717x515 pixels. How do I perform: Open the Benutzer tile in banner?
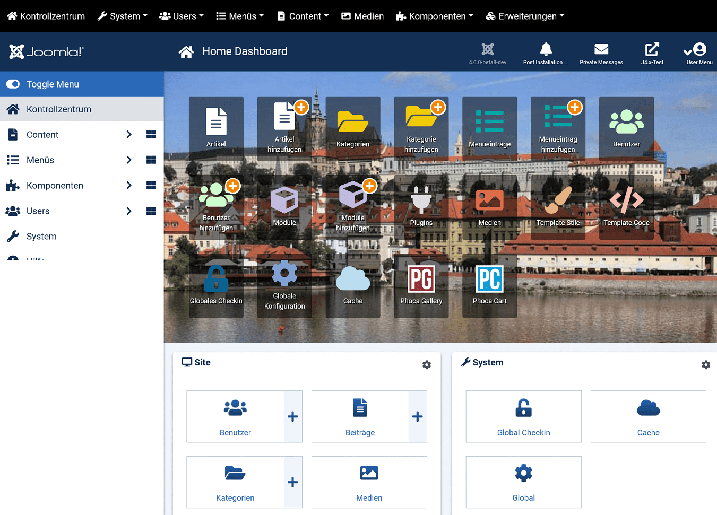tap(626, 128)
